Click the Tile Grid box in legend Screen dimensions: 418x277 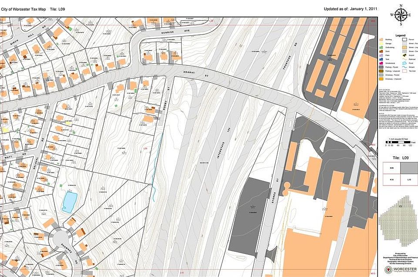tap(405, 71)
